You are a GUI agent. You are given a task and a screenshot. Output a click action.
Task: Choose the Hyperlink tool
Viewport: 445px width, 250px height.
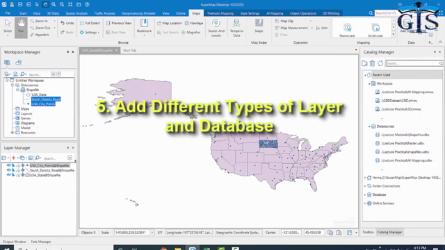click(x=40, y=35)
